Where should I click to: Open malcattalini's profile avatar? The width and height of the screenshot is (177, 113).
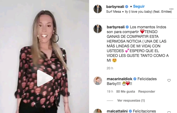98,111
